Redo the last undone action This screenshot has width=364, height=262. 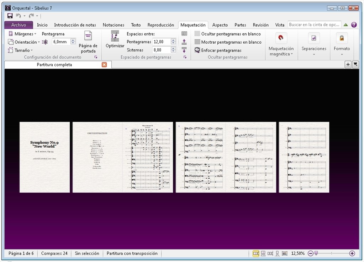tap(31, 16)
